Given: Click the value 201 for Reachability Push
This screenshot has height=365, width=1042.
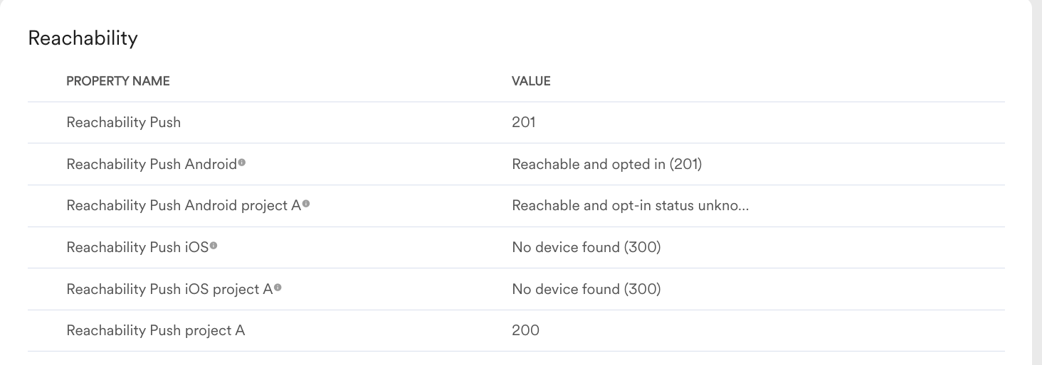Looking at the screenshot, I should click(523, 122).
